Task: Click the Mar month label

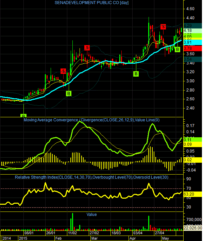Action: [x=95, y=238]
